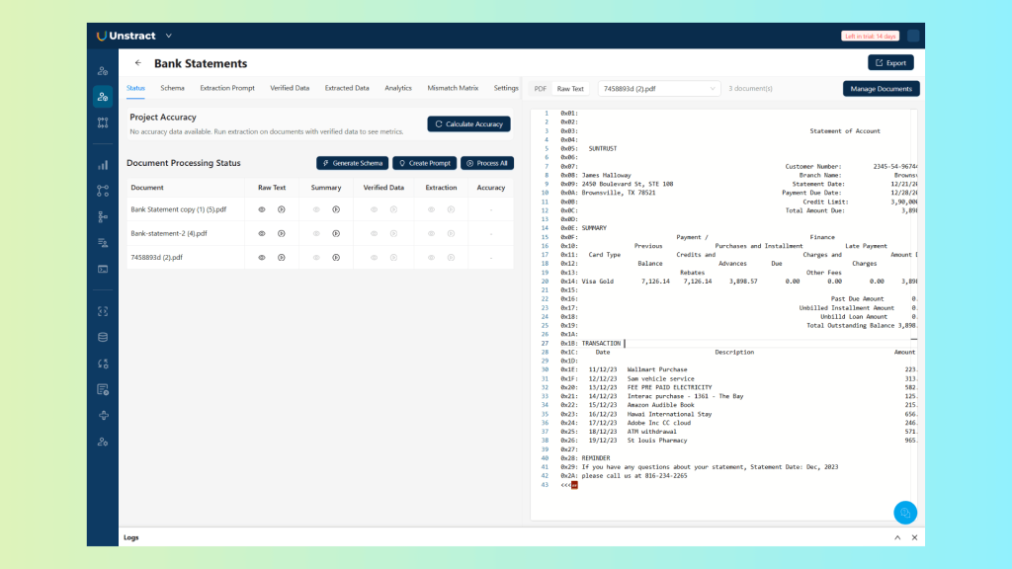The height and width of the screenshot is (569, 1012).
Task: Switch to the Extraction Prompt tab
Action: [x=227, y=88]
